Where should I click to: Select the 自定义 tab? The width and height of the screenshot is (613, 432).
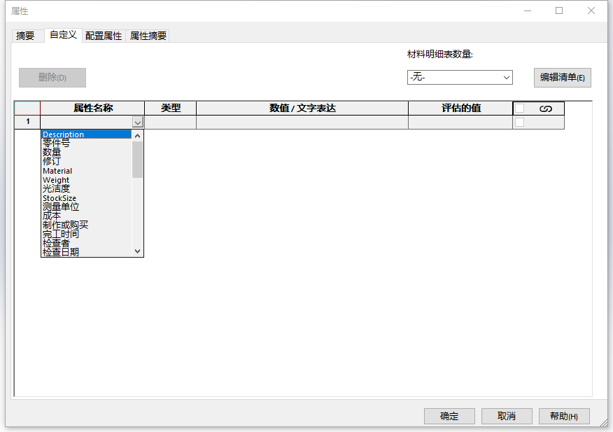64,35
